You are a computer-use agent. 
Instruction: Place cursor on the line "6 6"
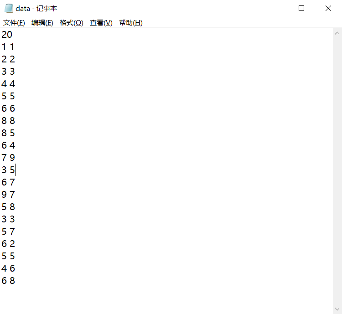point(8,108)
